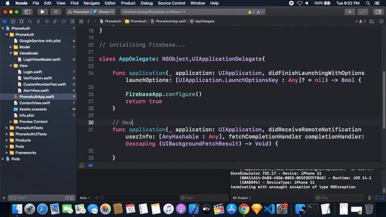Toggle recent files filter clock icon
Viewport: 386px width, 217px height.
(x=67, y=198)
